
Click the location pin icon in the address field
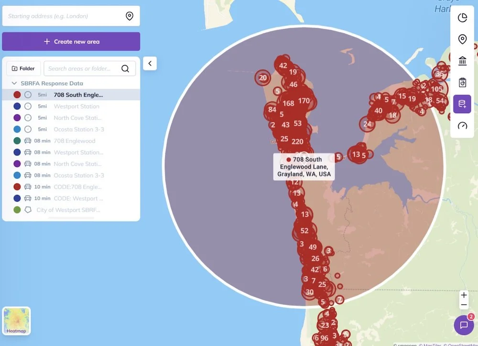click(x=130, y=16)
